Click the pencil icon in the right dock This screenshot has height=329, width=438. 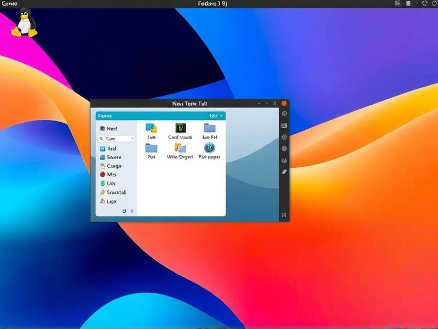click(x=285, y=171)
